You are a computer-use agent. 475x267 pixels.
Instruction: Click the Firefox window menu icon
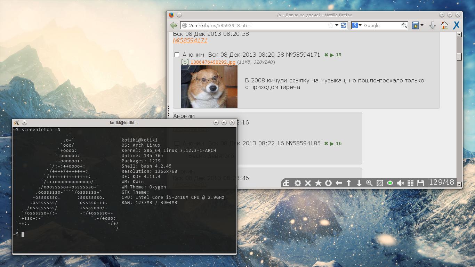point(171,15)
